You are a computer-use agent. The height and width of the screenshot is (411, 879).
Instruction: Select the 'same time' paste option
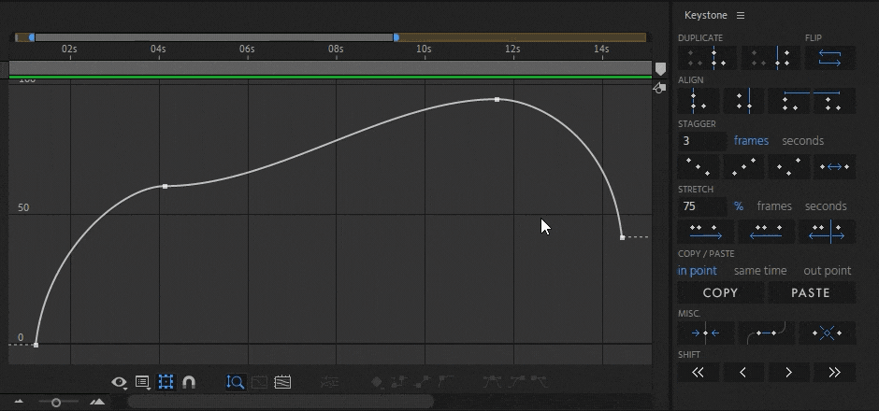point(759,271)
